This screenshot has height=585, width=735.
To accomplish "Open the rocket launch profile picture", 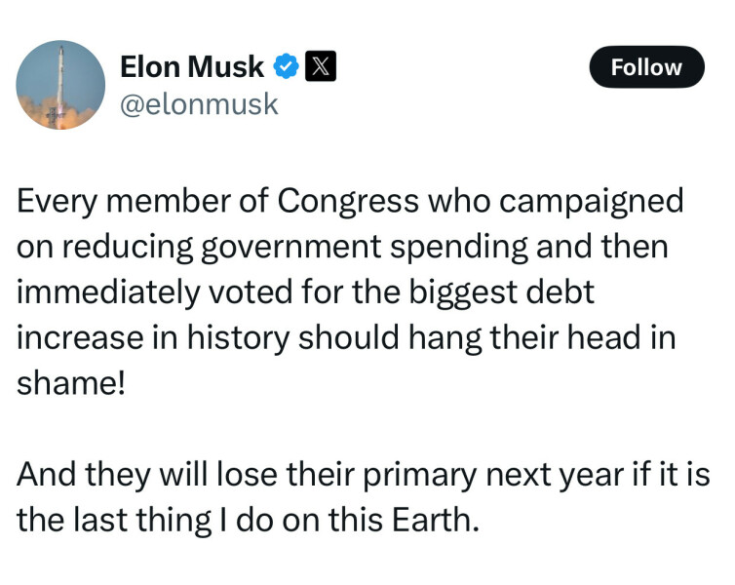I will 60,86.
